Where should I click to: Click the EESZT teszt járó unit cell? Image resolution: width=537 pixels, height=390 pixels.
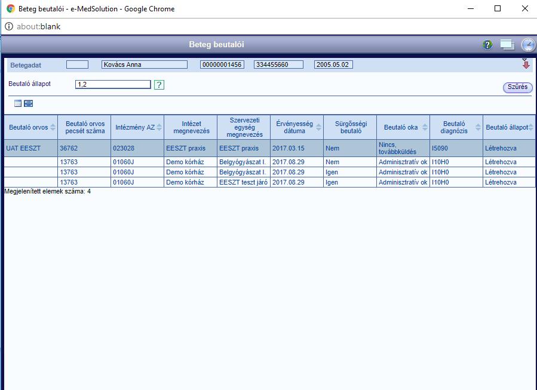(244, 182)
